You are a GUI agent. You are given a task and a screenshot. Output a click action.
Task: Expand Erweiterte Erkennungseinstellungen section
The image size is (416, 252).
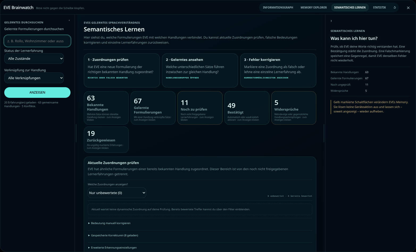coord(112,248)
